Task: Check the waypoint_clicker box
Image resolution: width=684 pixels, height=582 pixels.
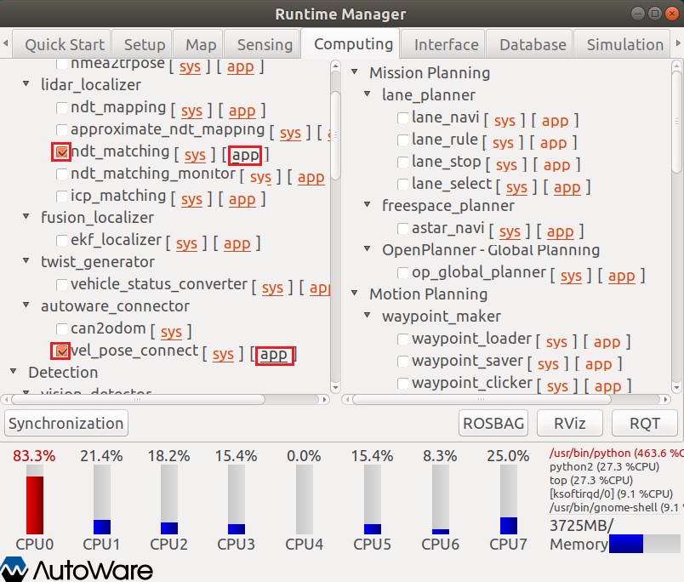Action: tap(403, 383)
